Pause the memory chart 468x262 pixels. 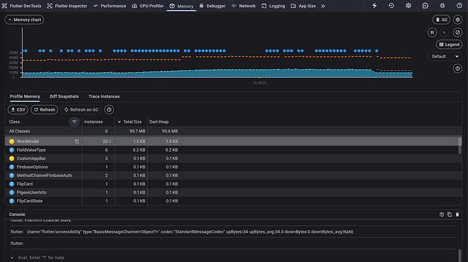click(432, 32)
